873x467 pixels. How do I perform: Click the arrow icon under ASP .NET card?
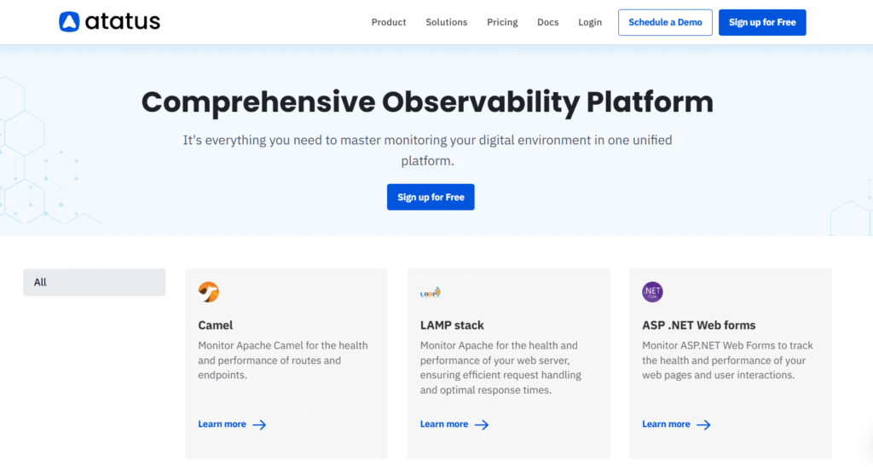(703, 424)
